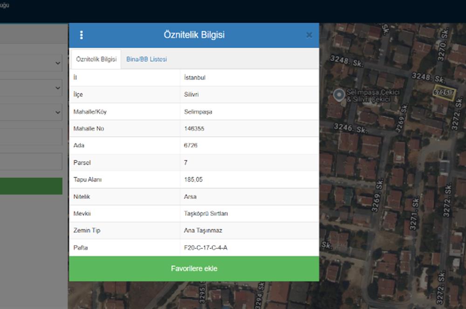The height and width of the screenshot is (309, 466).
Task: Open the three-dot menu in the dialog header
Action: pyautogui.click(x=82, y=35)
